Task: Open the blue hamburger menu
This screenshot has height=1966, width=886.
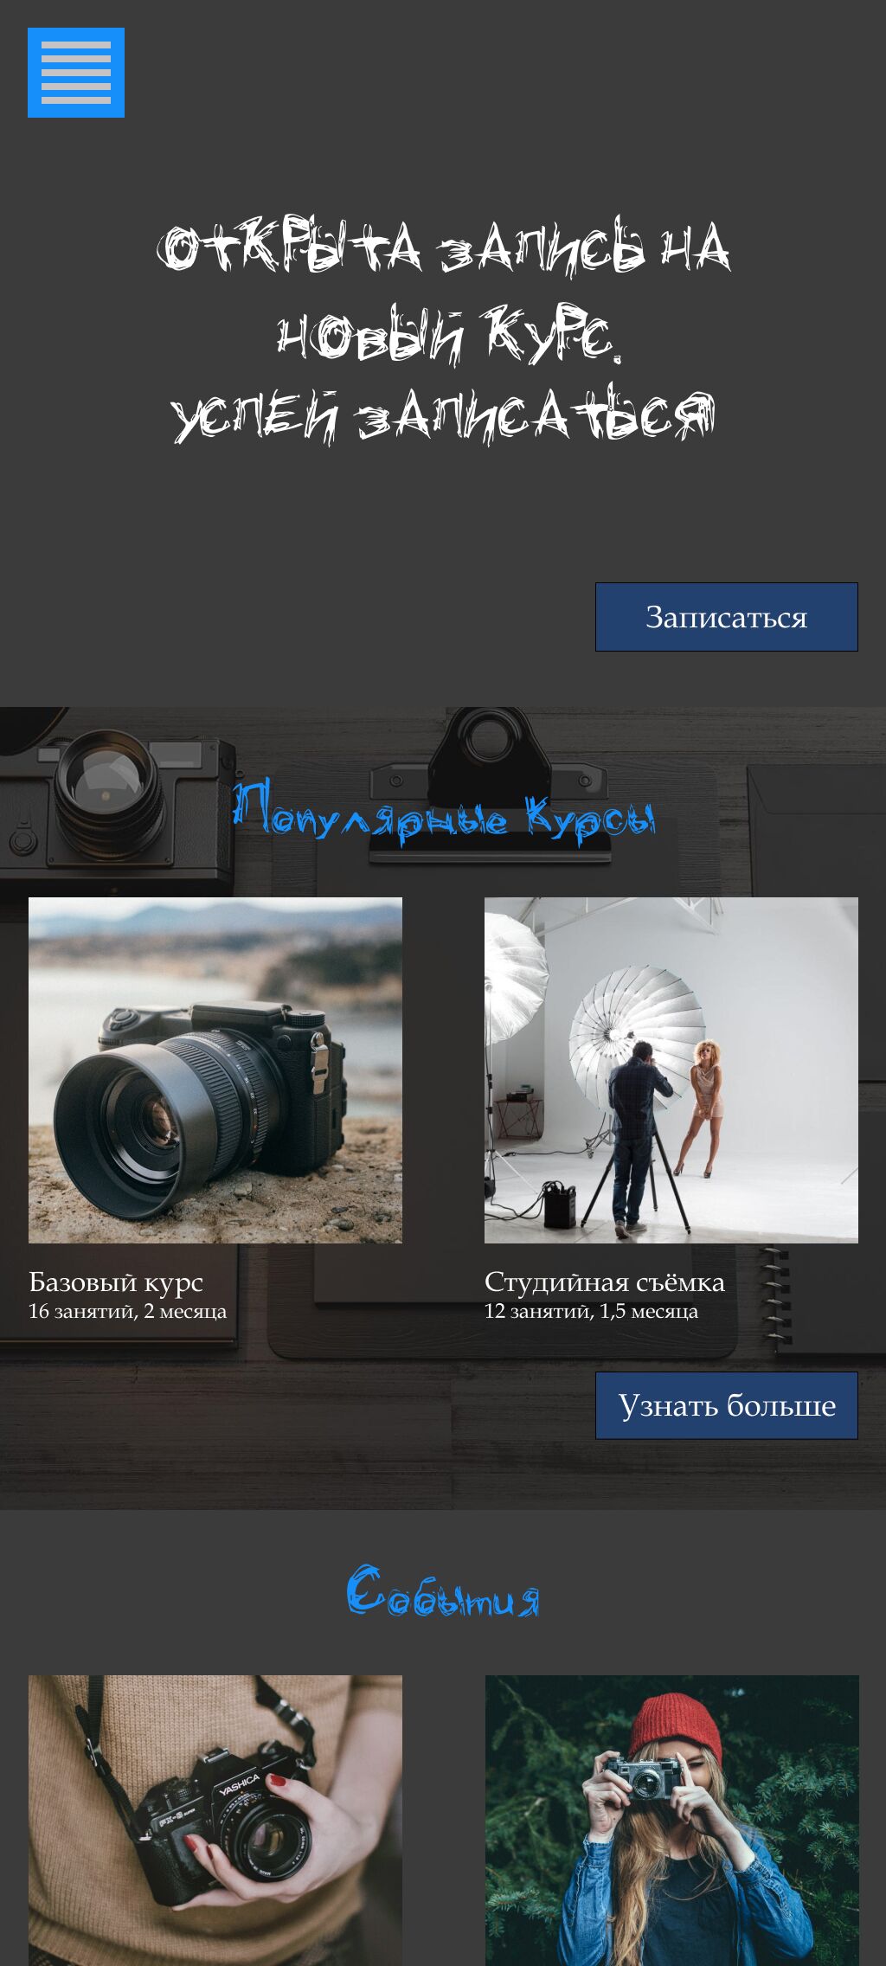Action: (x=76, y=73)
